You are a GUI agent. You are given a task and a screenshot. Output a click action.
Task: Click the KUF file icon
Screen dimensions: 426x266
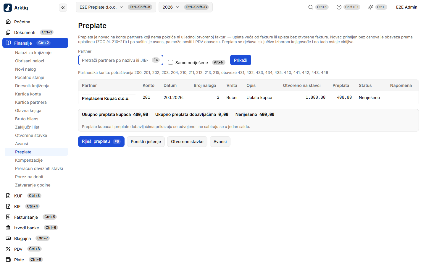(x=8, y=196)
